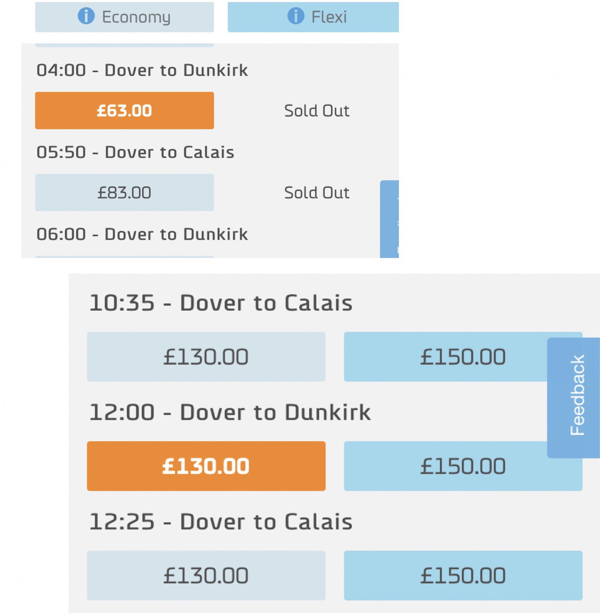600x616 pixels.
Task: Open the vertical Feedback side tab
Action: coord(574,398)
